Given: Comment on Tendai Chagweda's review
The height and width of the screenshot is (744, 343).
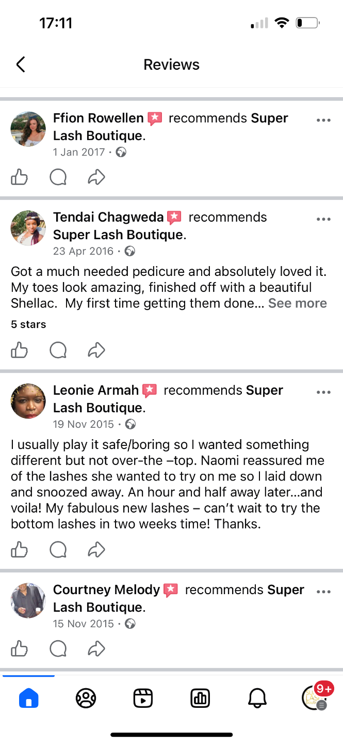Looking at the screenshot, I should coord(58,351).
